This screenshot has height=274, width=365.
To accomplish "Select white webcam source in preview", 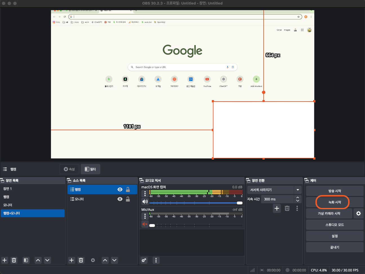I will [264, 130].
